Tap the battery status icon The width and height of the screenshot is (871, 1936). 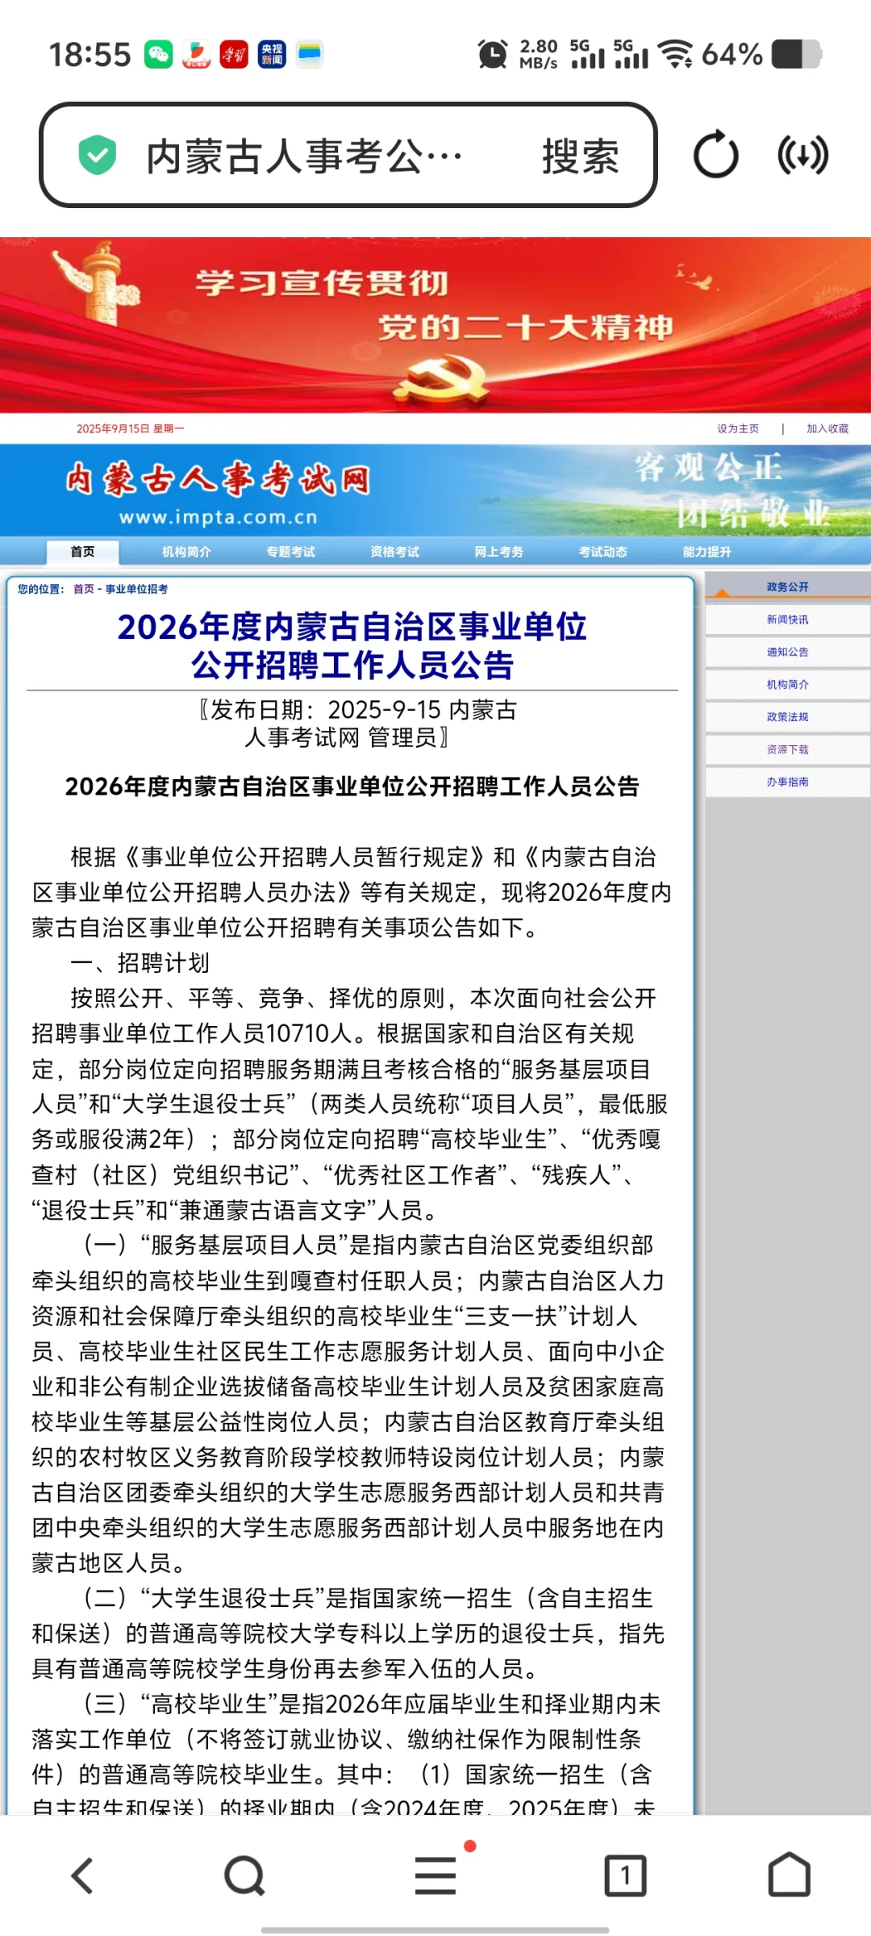(x=797, y=54)
